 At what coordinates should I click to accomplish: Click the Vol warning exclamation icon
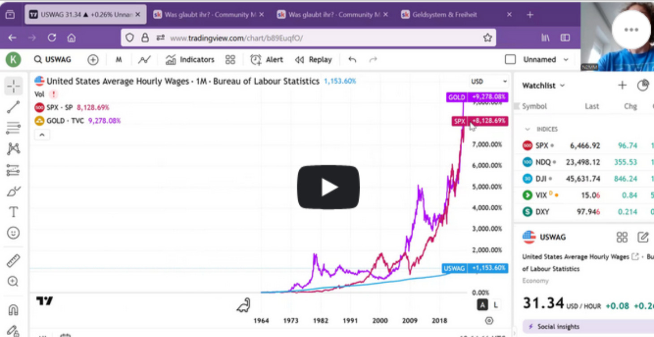[54, 95]
